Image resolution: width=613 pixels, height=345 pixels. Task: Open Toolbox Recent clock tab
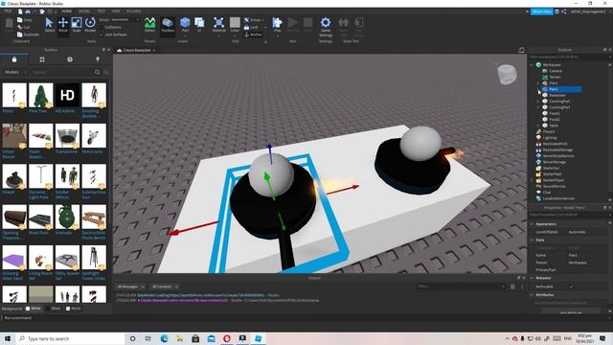point(70,59)
